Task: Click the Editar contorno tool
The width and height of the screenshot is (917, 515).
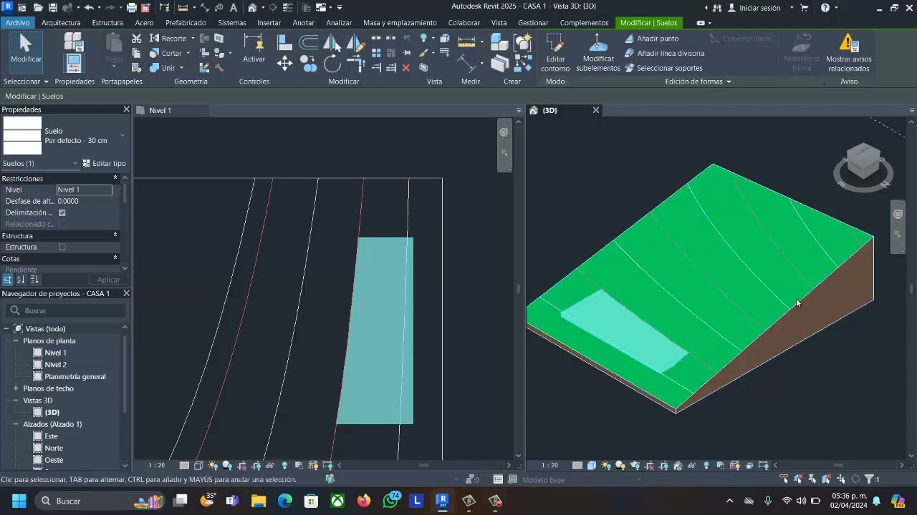Action: tap(555, 54)
